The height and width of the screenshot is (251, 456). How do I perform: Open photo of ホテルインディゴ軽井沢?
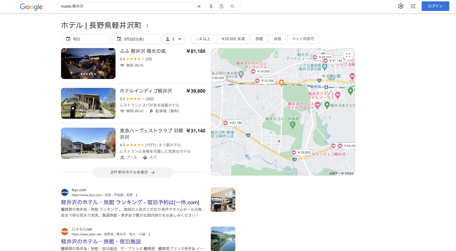(x=88, y=103)
